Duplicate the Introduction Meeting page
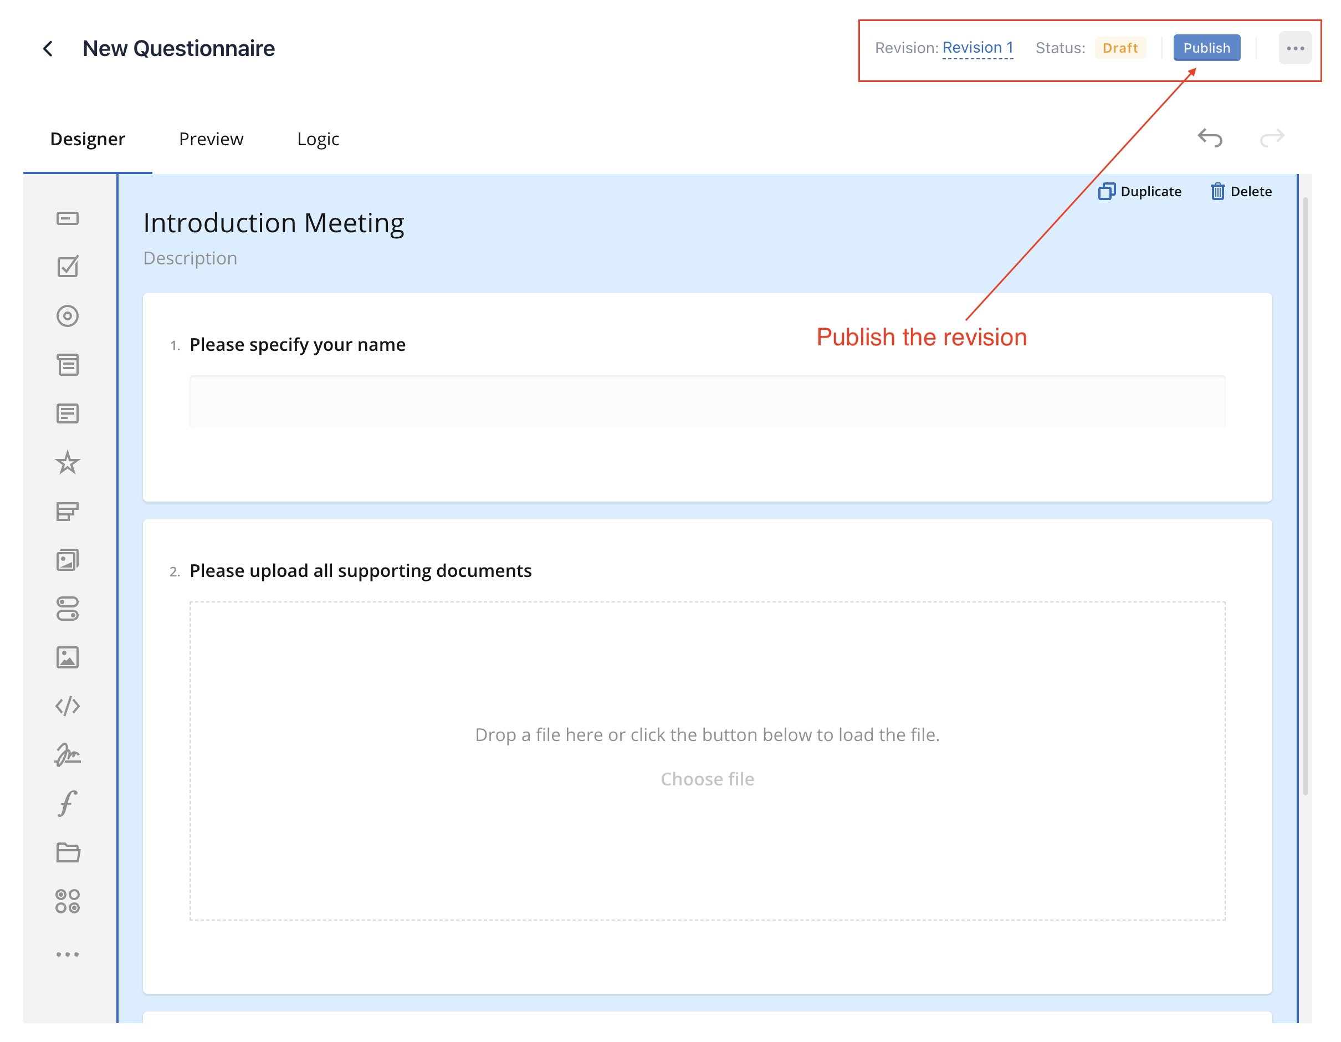The height and width of the screenshot is (1042, 1341). click(x=1140, y=192)
